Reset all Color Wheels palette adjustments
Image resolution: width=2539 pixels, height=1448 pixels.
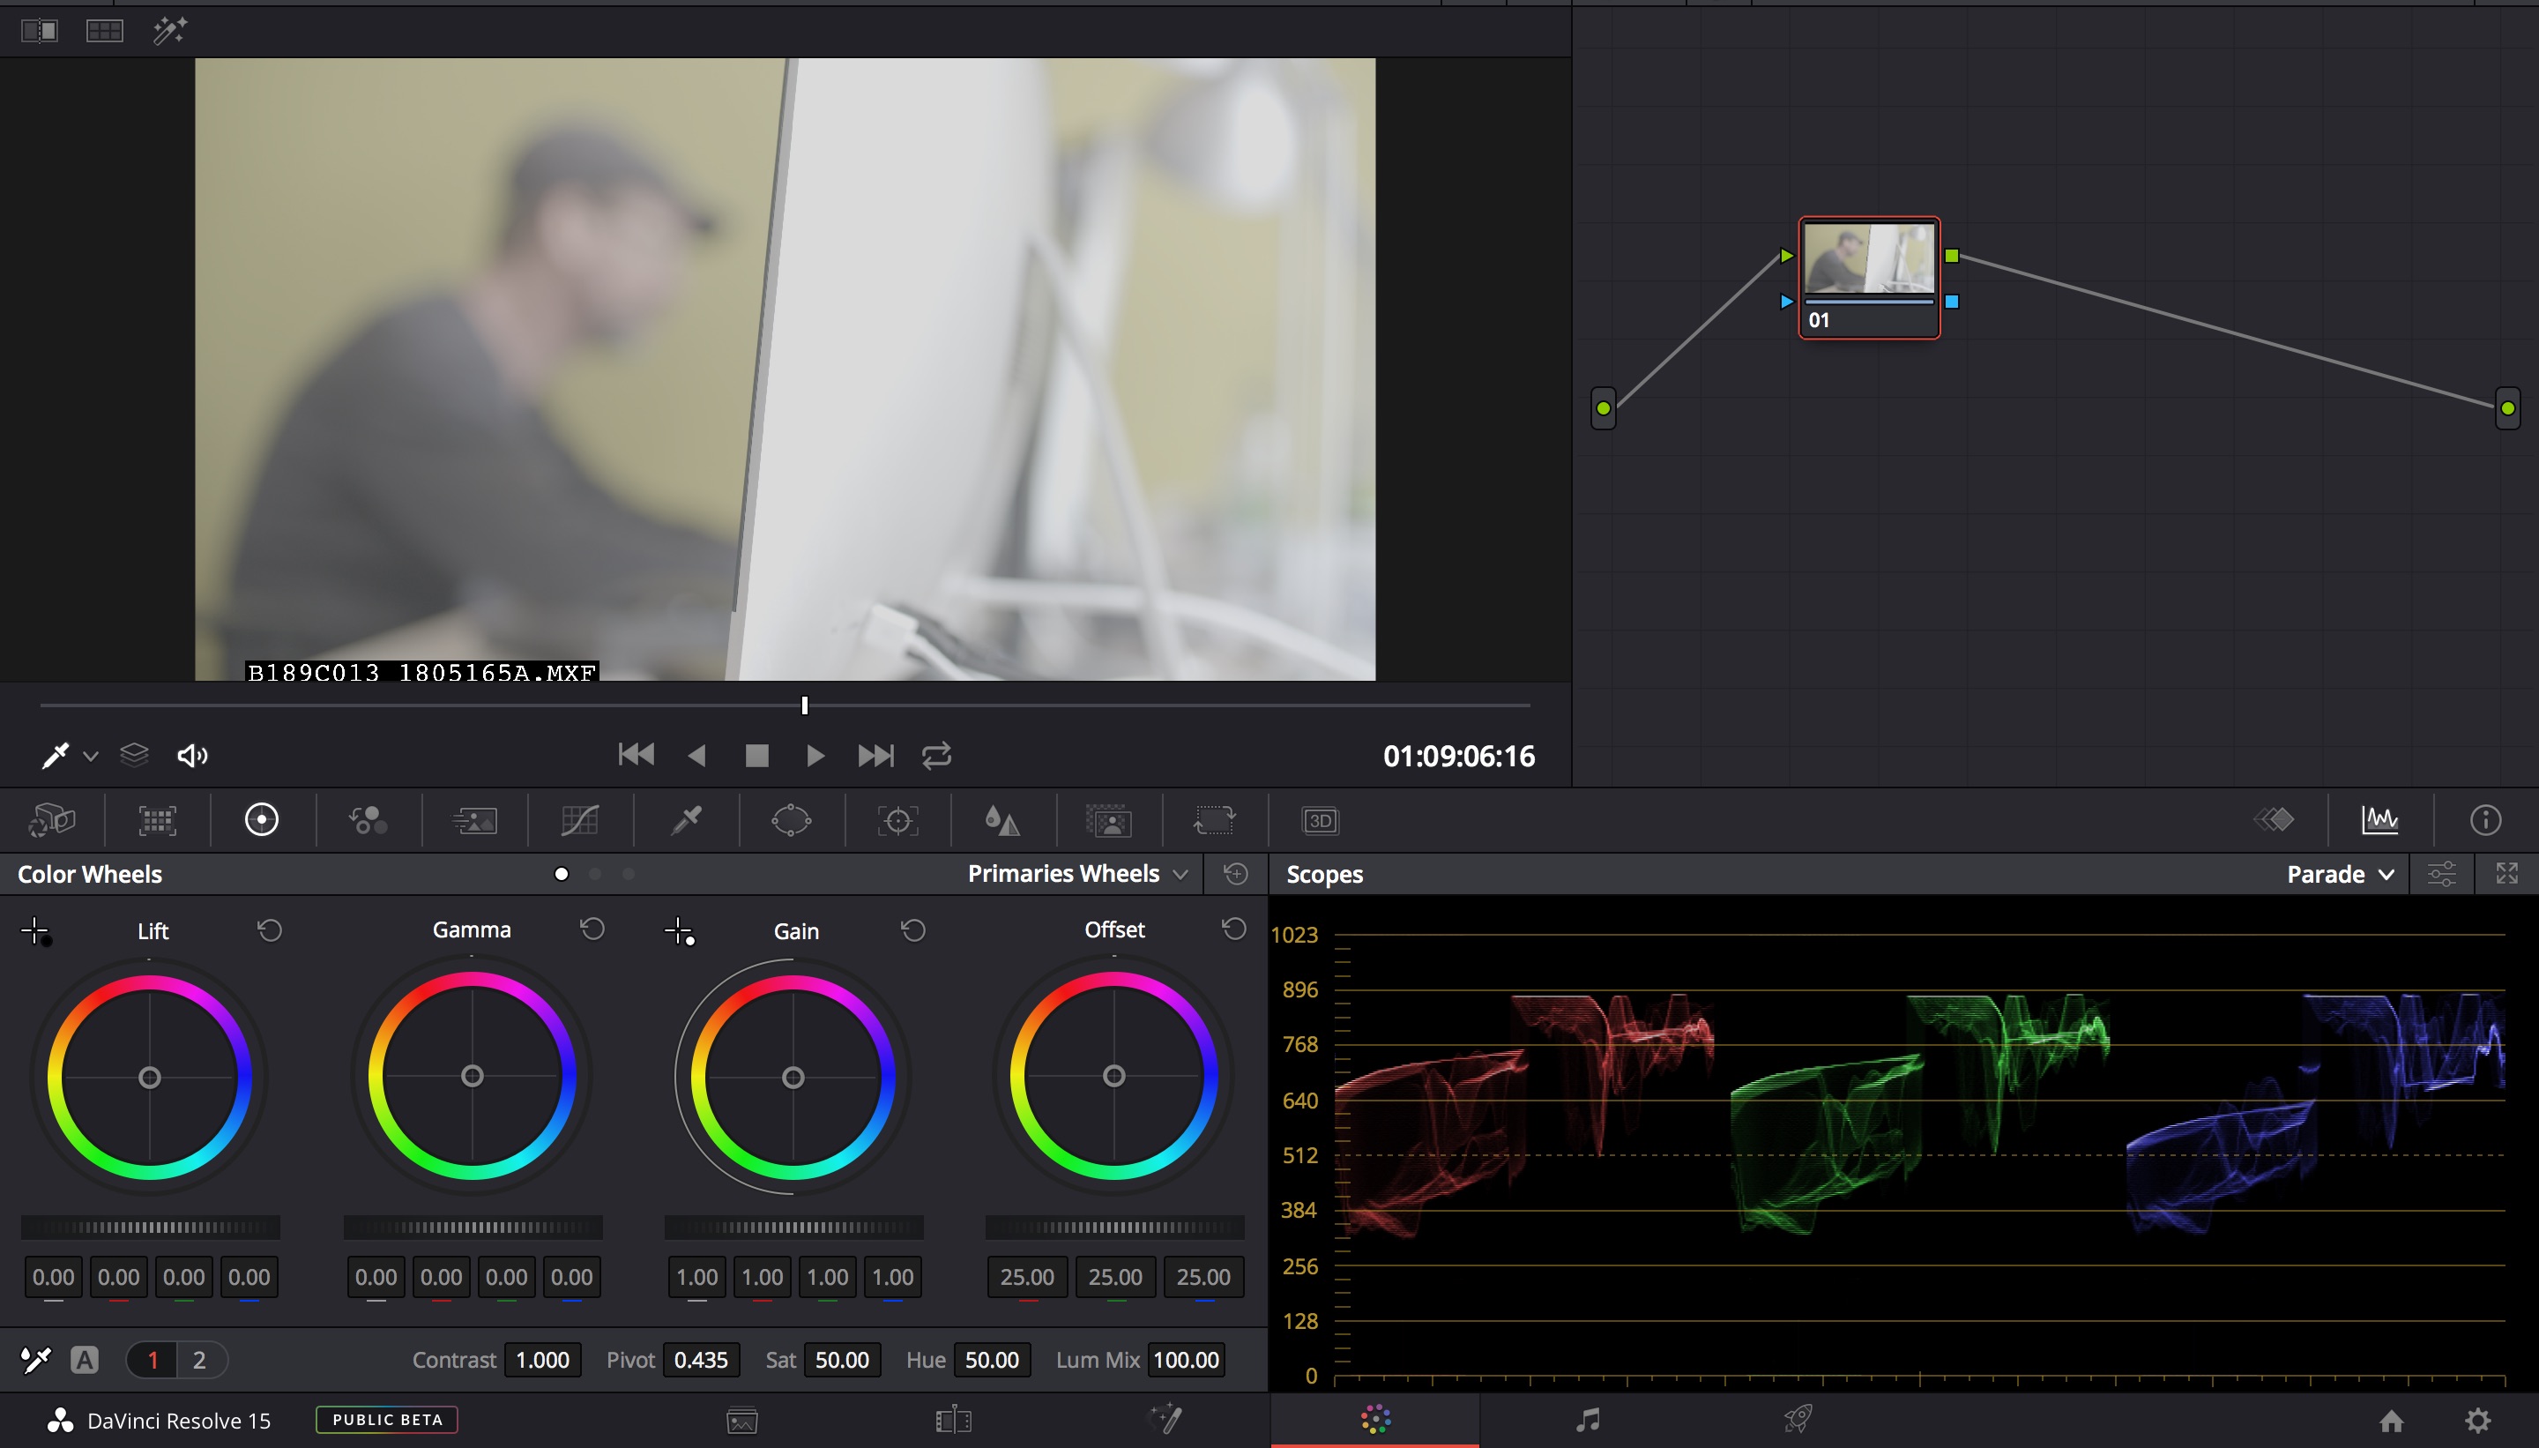(x=1236, y=873)
